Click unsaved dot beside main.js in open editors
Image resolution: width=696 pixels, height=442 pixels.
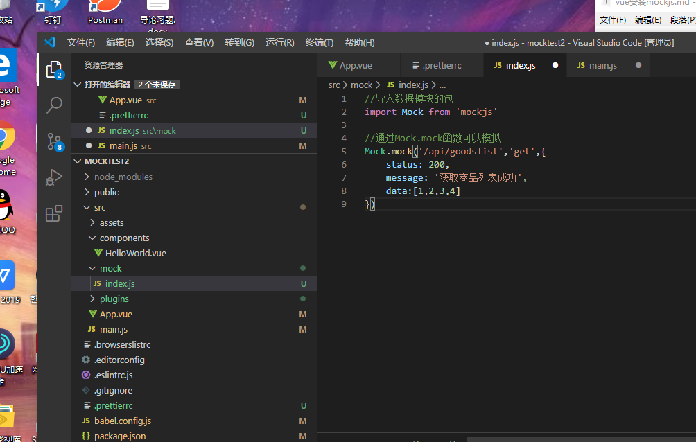(x=89, y=145)
